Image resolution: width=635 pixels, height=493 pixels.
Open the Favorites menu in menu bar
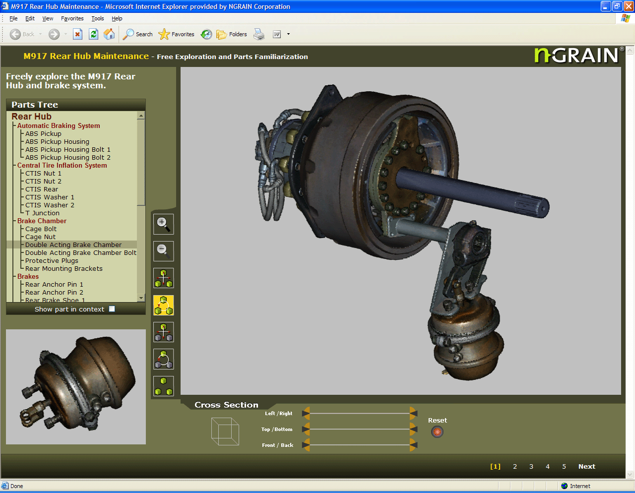(x=72, y=18)
